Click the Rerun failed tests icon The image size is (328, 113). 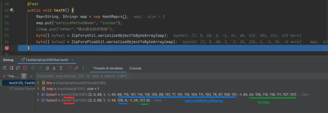[x=11, y=68]
